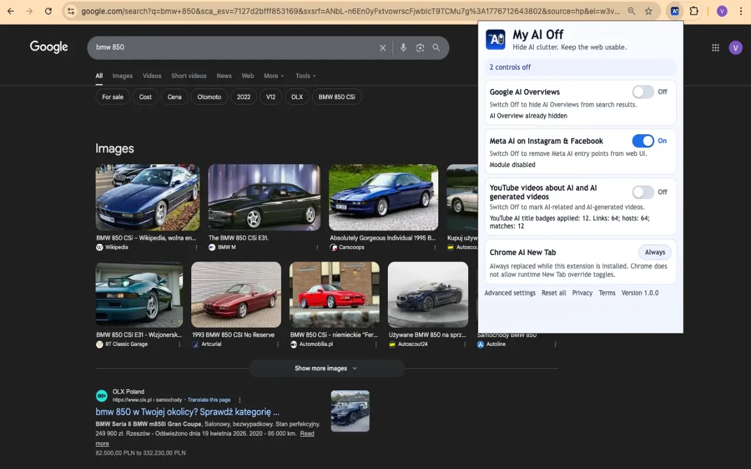Screen dimensions: 751x469
Task: Toggle YouTube AI videos switch
Action: (x=643, y=192)
